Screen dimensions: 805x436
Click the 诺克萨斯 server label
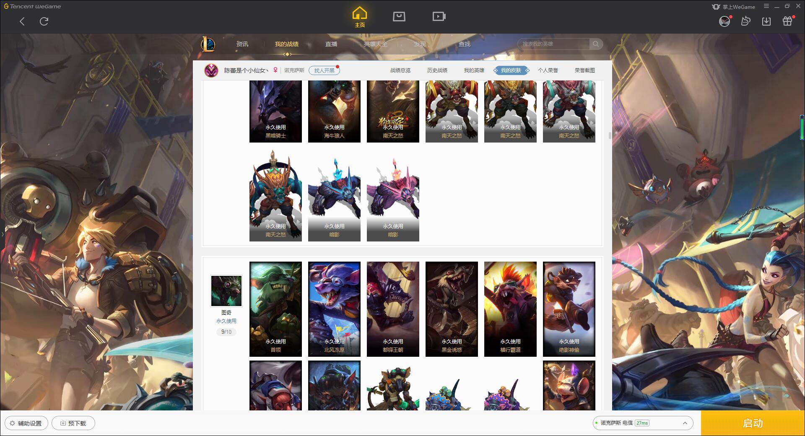tap(294, 70)
